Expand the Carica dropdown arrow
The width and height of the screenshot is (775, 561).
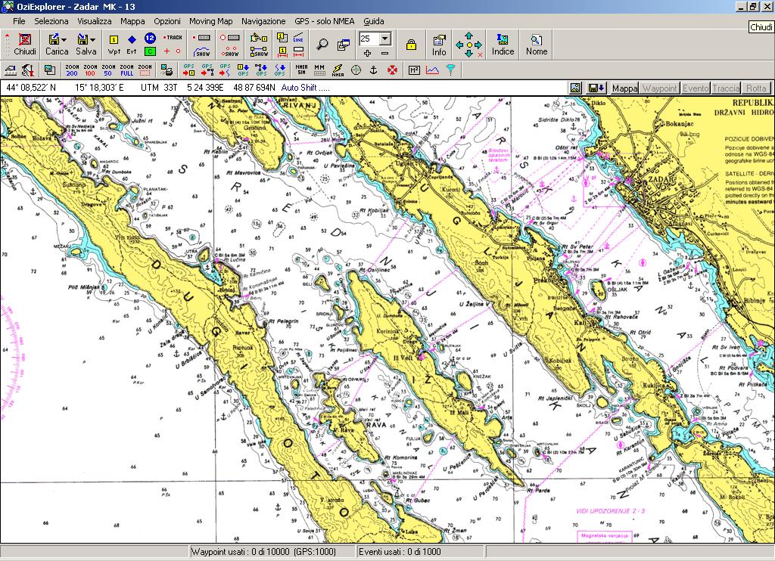tap(64, 40)
